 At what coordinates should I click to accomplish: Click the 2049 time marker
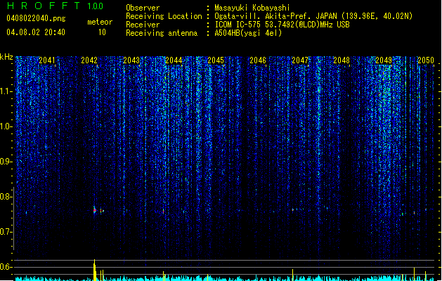point(384,60)
